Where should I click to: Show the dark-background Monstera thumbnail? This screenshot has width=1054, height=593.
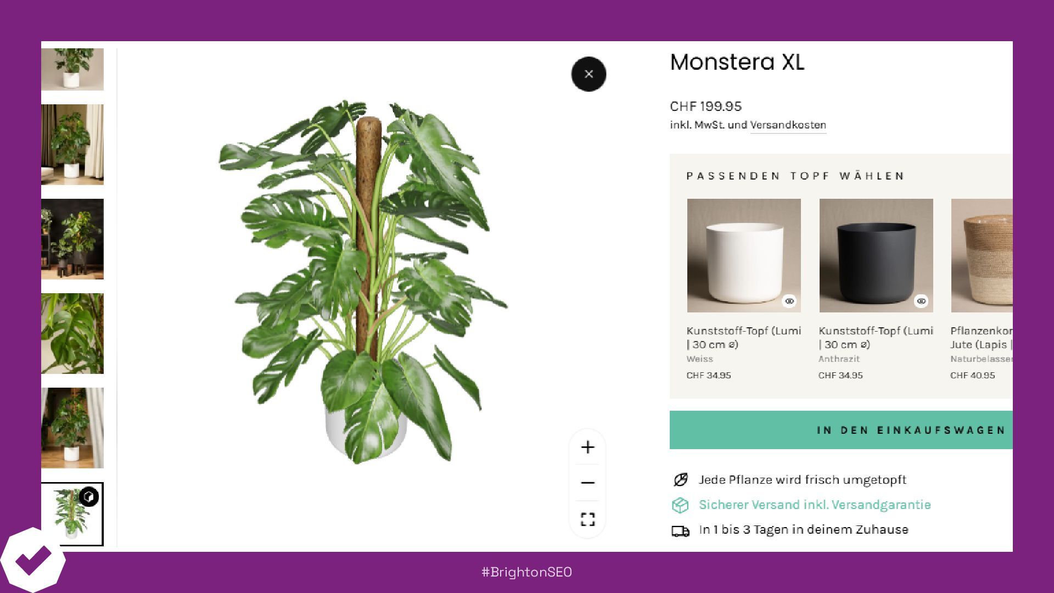click(72, 239)
